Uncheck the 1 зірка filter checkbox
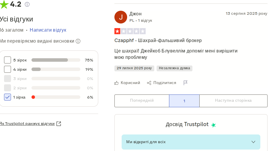 tap(8, 97)
